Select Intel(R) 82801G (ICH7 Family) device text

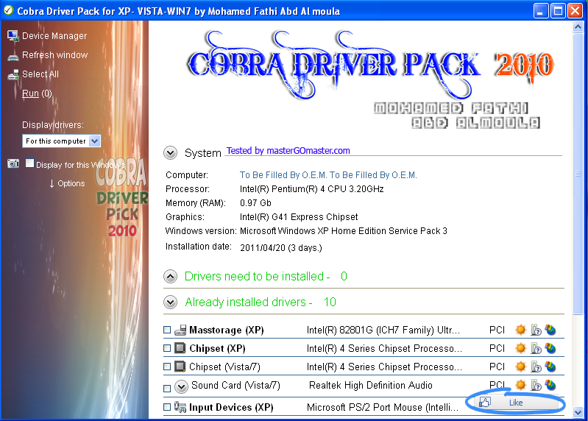[383, 330]
